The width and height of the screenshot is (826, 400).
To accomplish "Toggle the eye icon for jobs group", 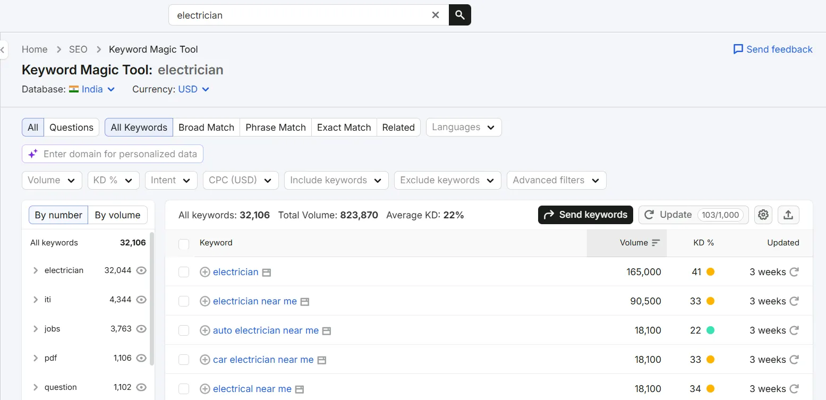I will point(141,329).
